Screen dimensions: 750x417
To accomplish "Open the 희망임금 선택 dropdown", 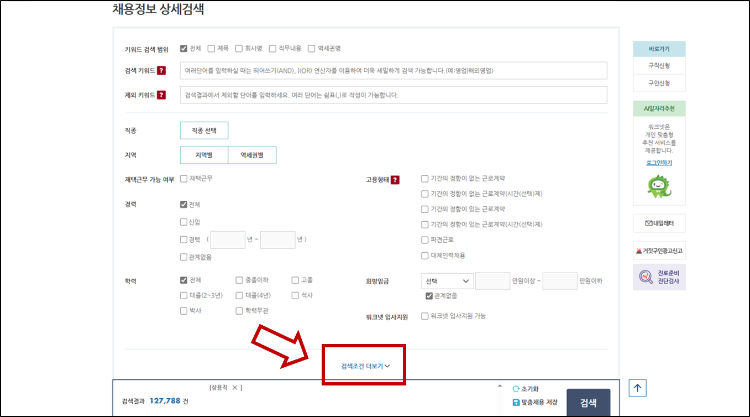I will [x=447, y=281].
